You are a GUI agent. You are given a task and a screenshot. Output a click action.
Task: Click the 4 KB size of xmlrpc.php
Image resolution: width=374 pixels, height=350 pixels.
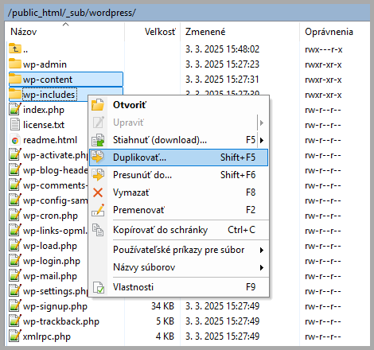165,336
